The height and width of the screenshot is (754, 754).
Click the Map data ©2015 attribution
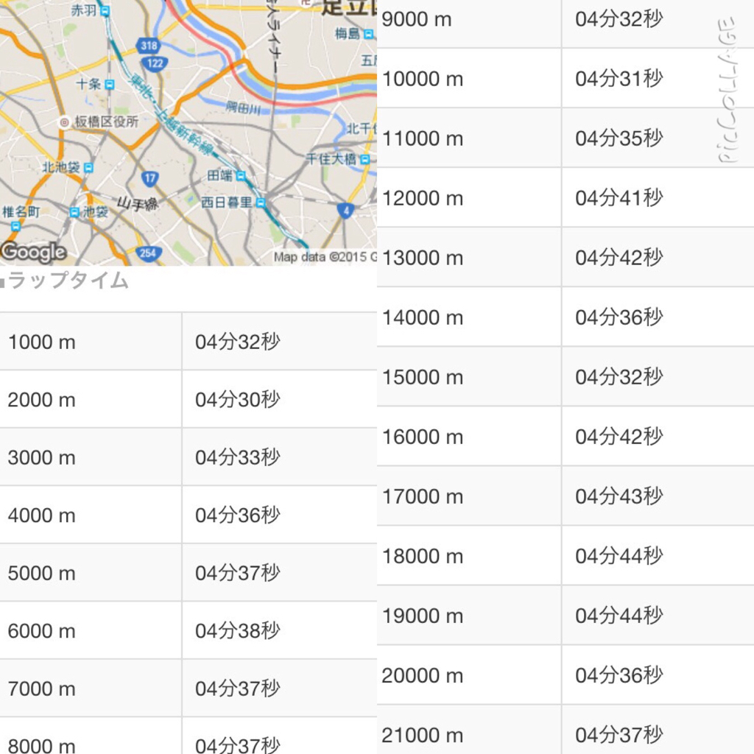tap(325, 257)
